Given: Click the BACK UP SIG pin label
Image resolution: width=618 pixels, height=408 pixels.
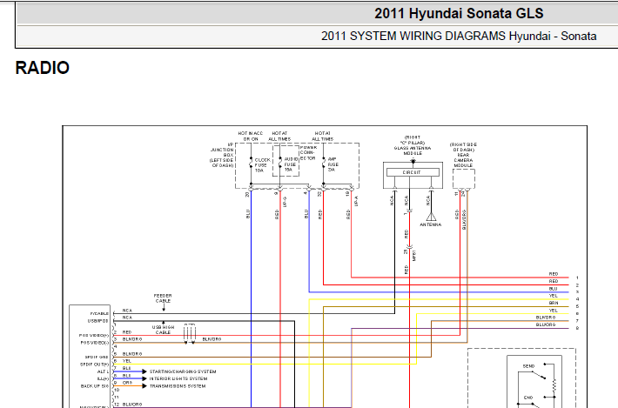Looking at the screenshot, I should click(95, 386).
